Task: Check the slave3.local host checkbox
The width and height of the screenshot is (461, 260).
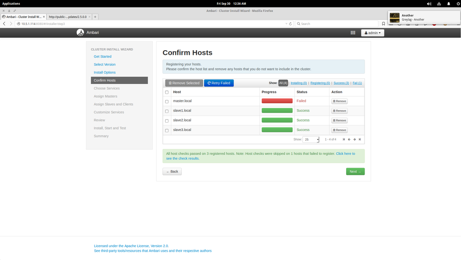Action: click(x=167, y=130)
